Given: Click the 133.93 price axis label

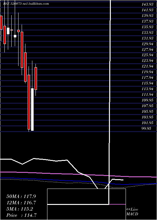Looking at the screenshot, I should click(148, 33).
